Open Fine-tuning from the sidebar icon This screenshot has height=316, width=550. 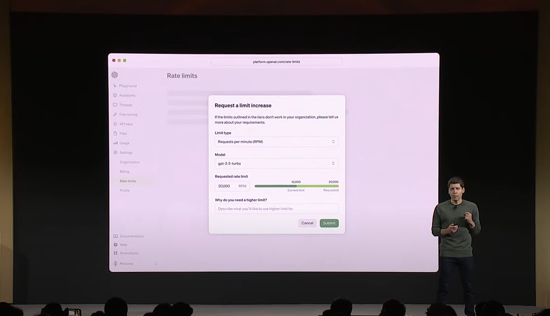click(115, 114)
